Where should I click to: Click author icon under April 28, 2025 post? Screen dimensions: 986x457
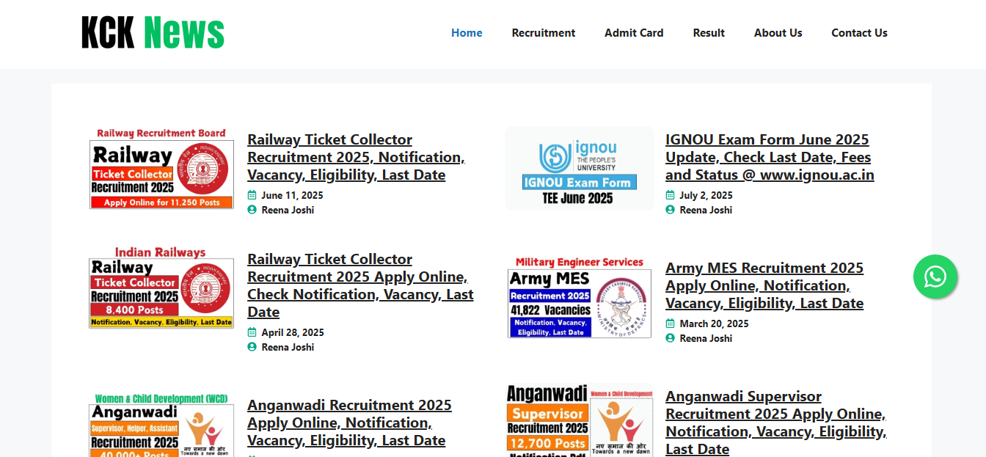pyautogui.click(x=252, y=347)
